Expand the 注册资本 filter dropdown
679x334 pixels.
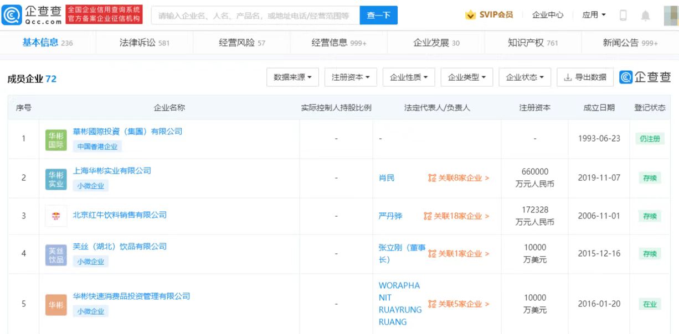(x=351, y=77)
